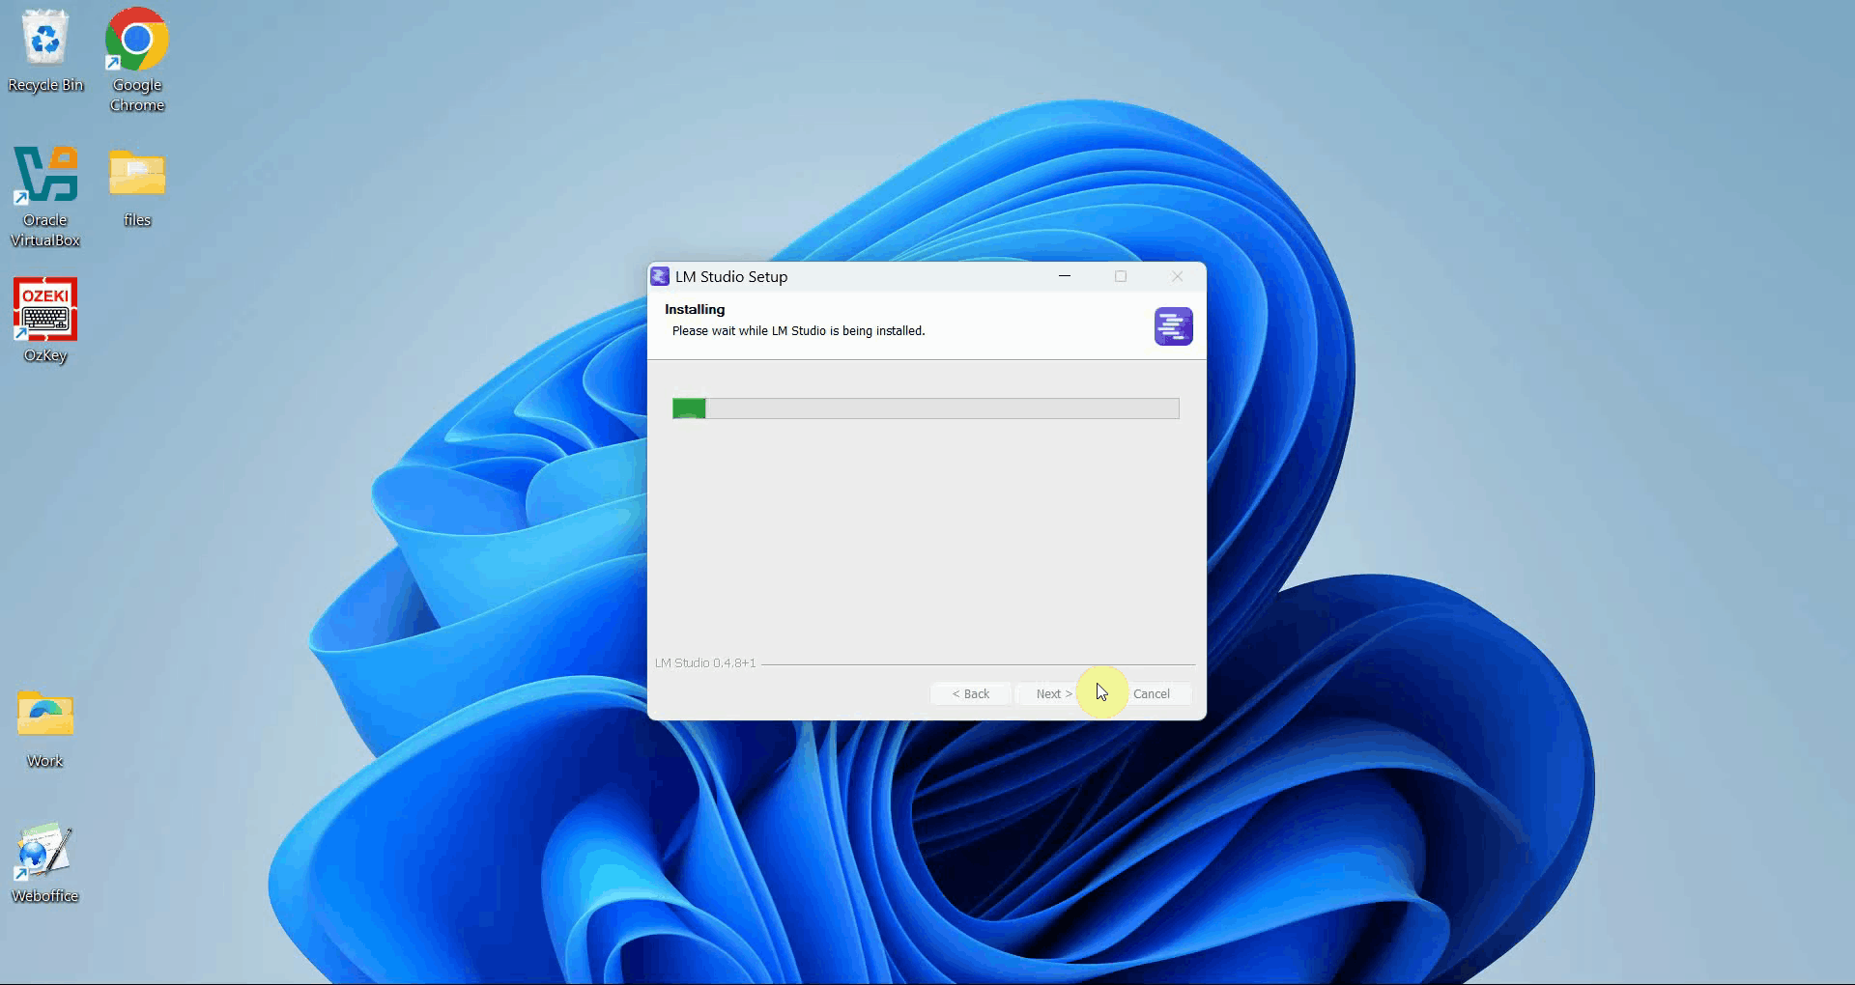Screen dimensions: 1855x985
Task: Click the LM Studio logo in the installer header
Action: [1172, 325]
